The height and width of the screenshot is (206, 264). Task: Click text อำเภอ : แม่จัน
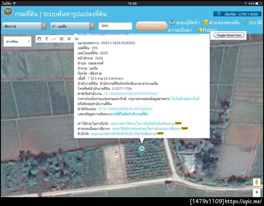[88, 69]
